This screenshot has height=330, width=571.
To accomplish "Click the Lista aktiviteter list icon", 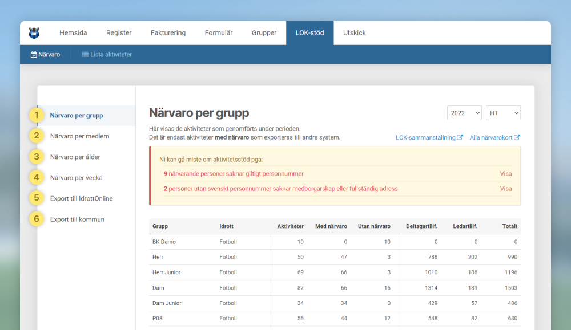I will pyautogui.click(x=85, y=55).
